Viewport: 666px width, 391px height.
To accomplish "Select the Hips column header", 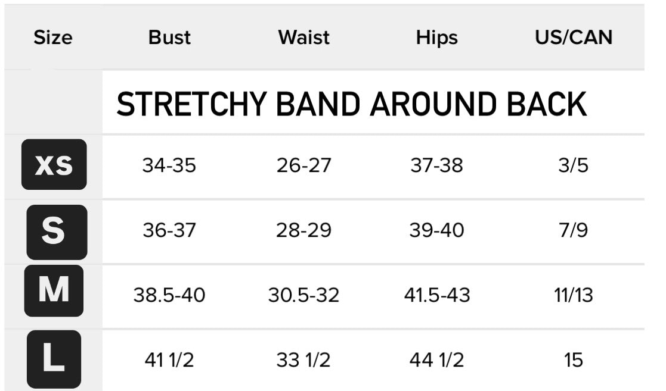I will [436, 37].
